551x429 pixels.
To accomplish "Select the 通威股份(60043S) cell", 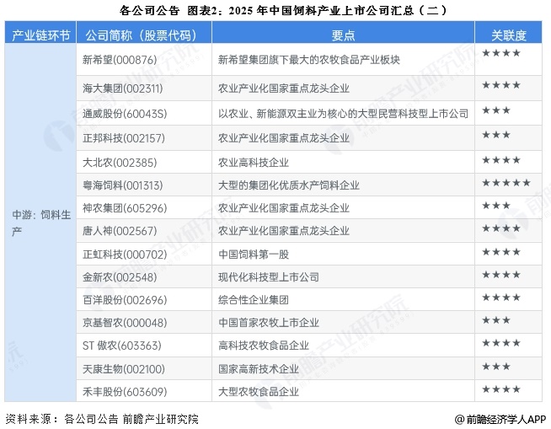I will pos(144,113).
